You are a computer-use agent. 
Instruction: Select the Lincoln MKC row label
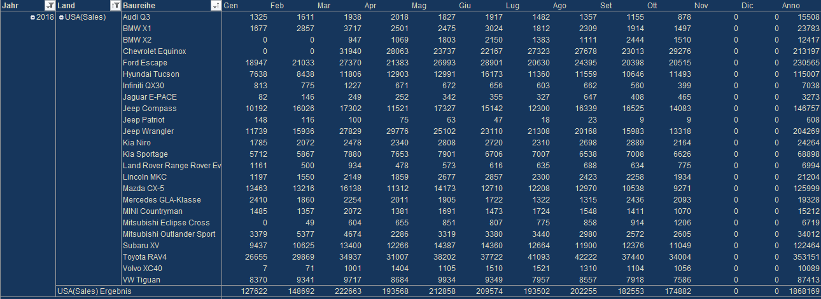pos(144,177)
